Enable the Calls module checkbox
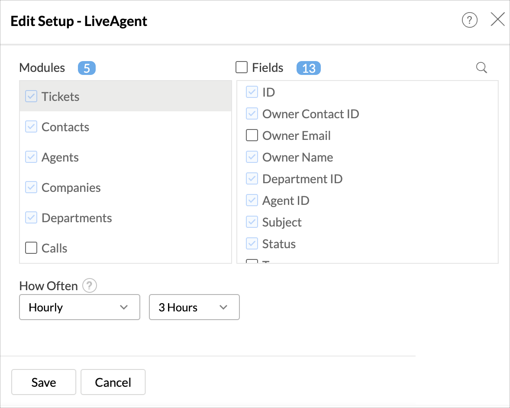The image size is (510, 408). click(31, 248)
